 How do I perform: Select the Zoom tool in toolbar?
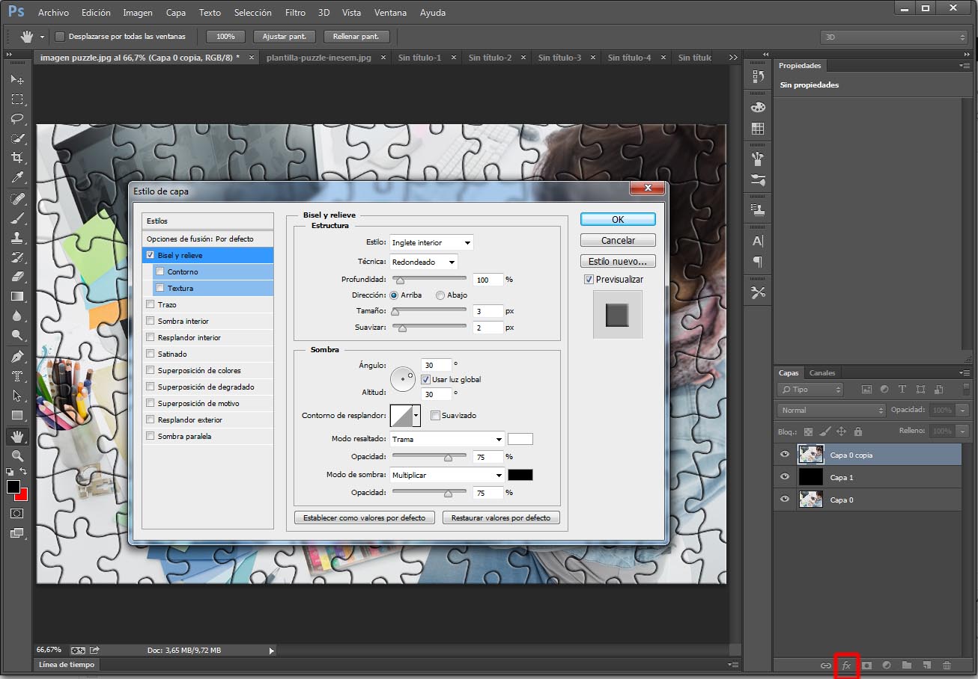[17, 455]
